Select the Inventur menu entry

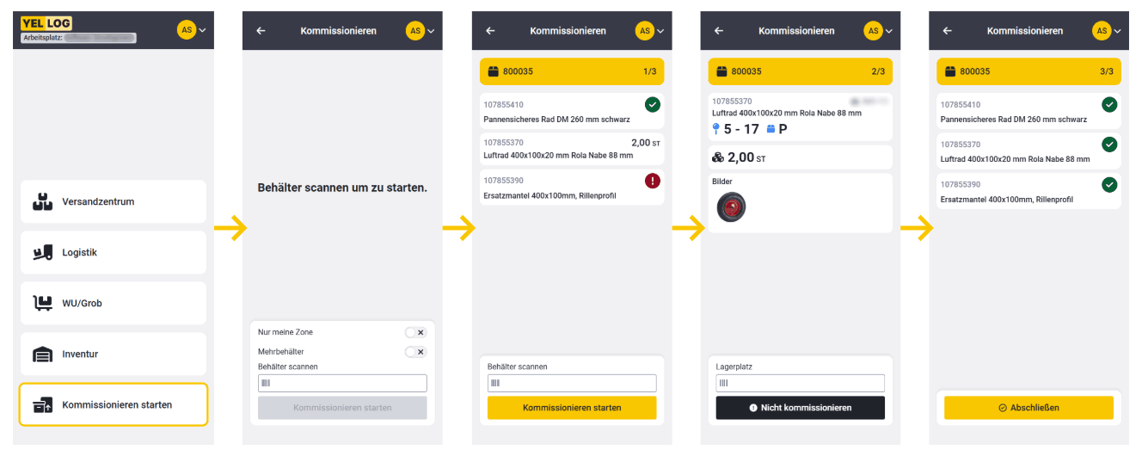[113, 354]
